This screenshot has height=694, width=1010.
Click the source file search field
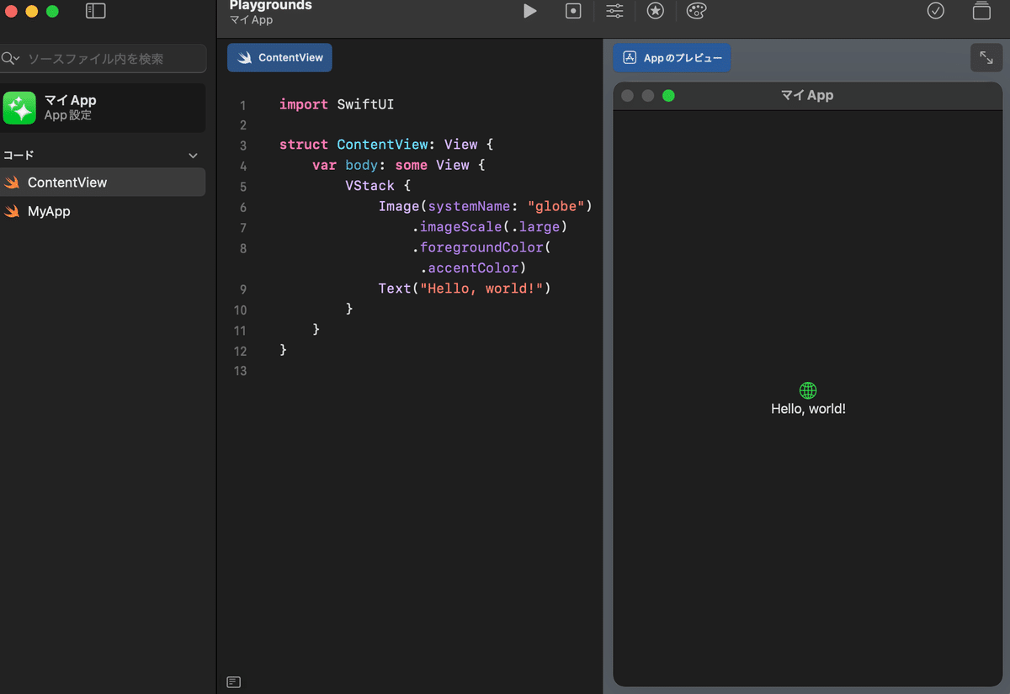pos(103,59)
